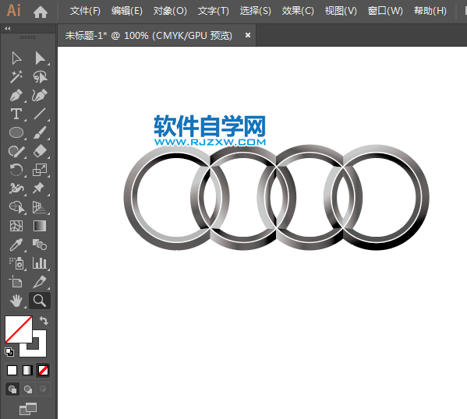This screenshot has height=419, width=467.
Task: Click the fill color box
Action: click(x=19, y=329)
